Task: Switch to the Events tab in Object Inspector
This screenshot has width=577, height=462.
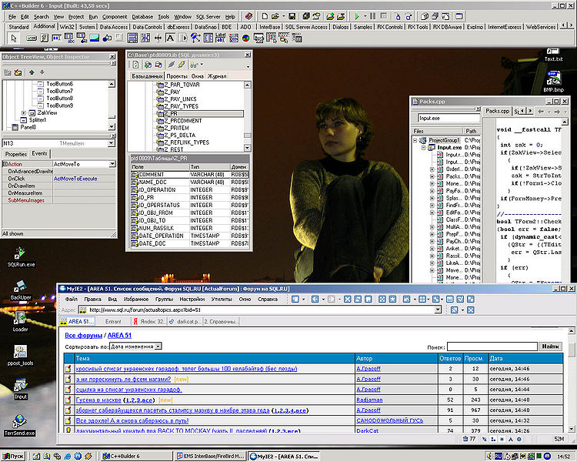Action: click(x=39, y=154)
